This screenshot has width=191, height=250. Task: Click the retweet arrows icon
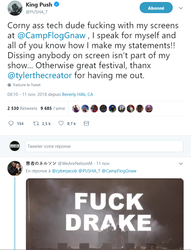coord(36,124)
